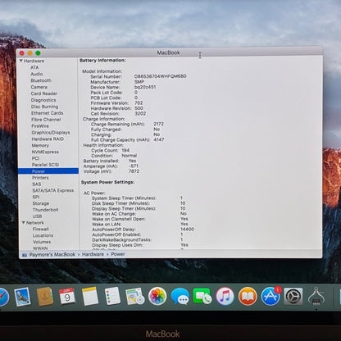Select Thunderbolt in the sidebar
The width and height of the screenshot is (341, 341).
click(45, 210)
